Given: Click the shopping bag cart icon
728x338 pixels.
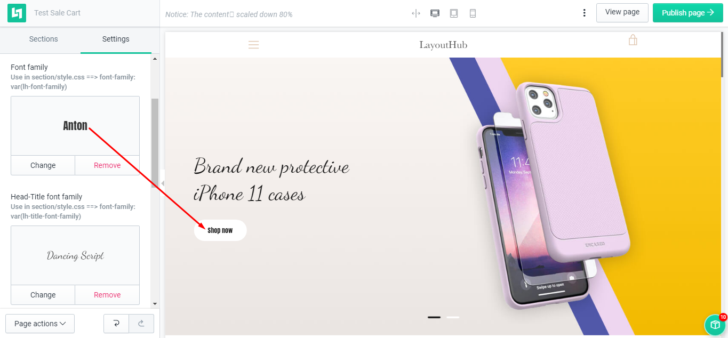Looking at the screenshot, I should click(x=633, y=40).
